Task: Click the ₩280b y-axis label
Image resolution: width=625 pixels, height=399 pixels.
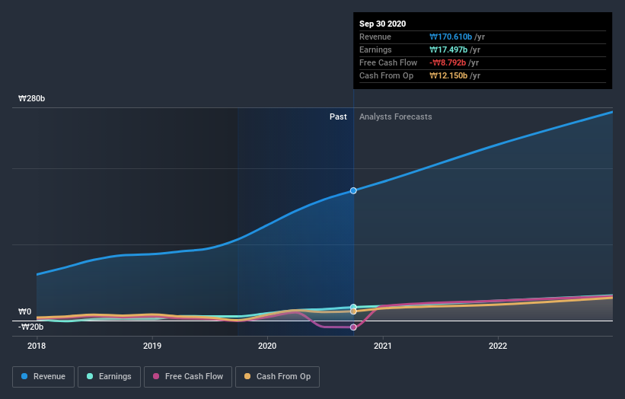Action: coord(31,98)
